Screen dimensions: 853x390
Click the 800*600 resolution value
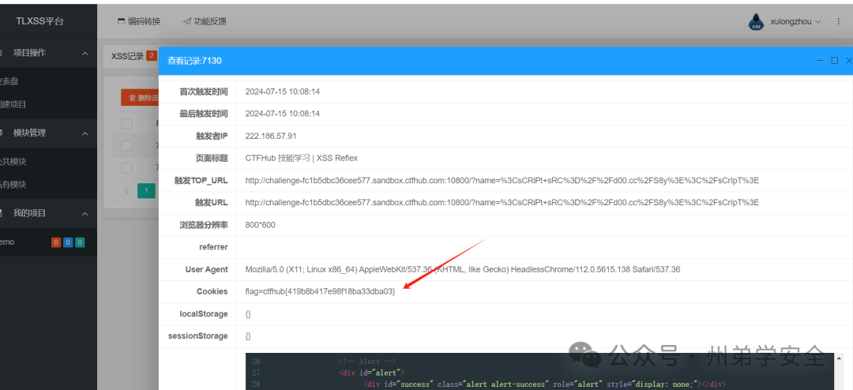(x=260, y=225)
